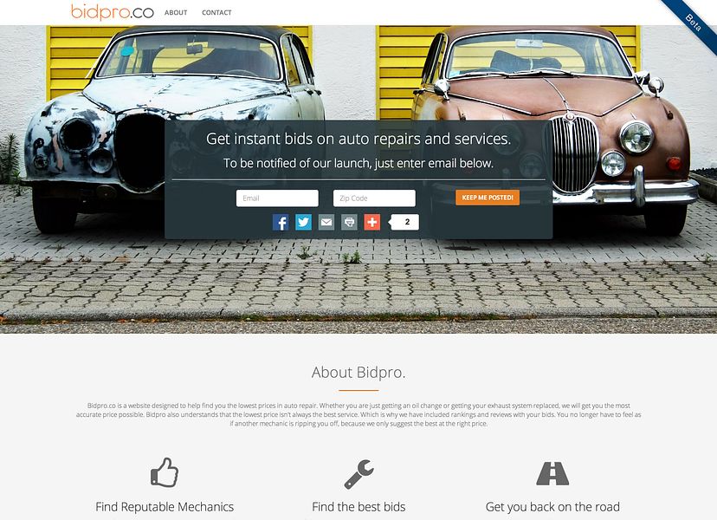Open the About menu item

(176, 13)
